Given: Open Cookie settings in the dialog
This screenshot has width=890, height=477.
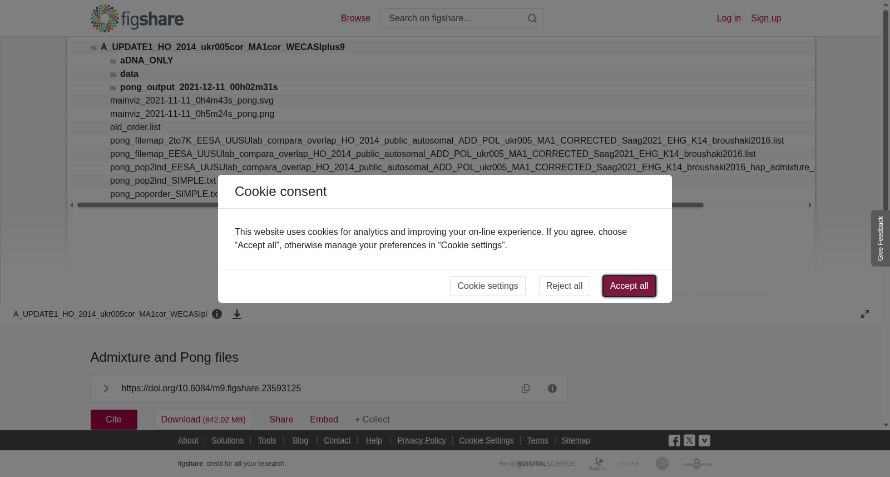Looking at the screenshot, I should point(488,286).
